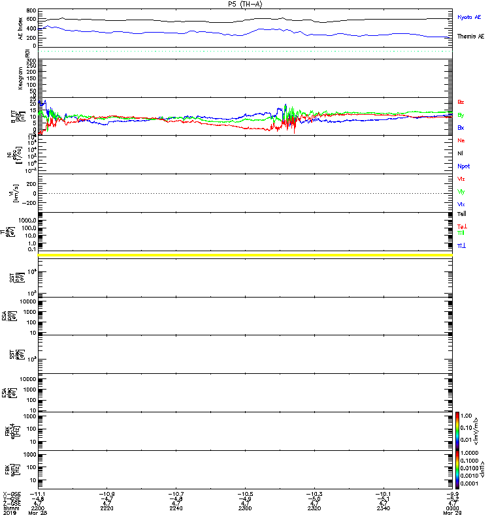This screenshot has height=522, width=490.
Task: Select the red "Ne" legend label
Action: 461,140
